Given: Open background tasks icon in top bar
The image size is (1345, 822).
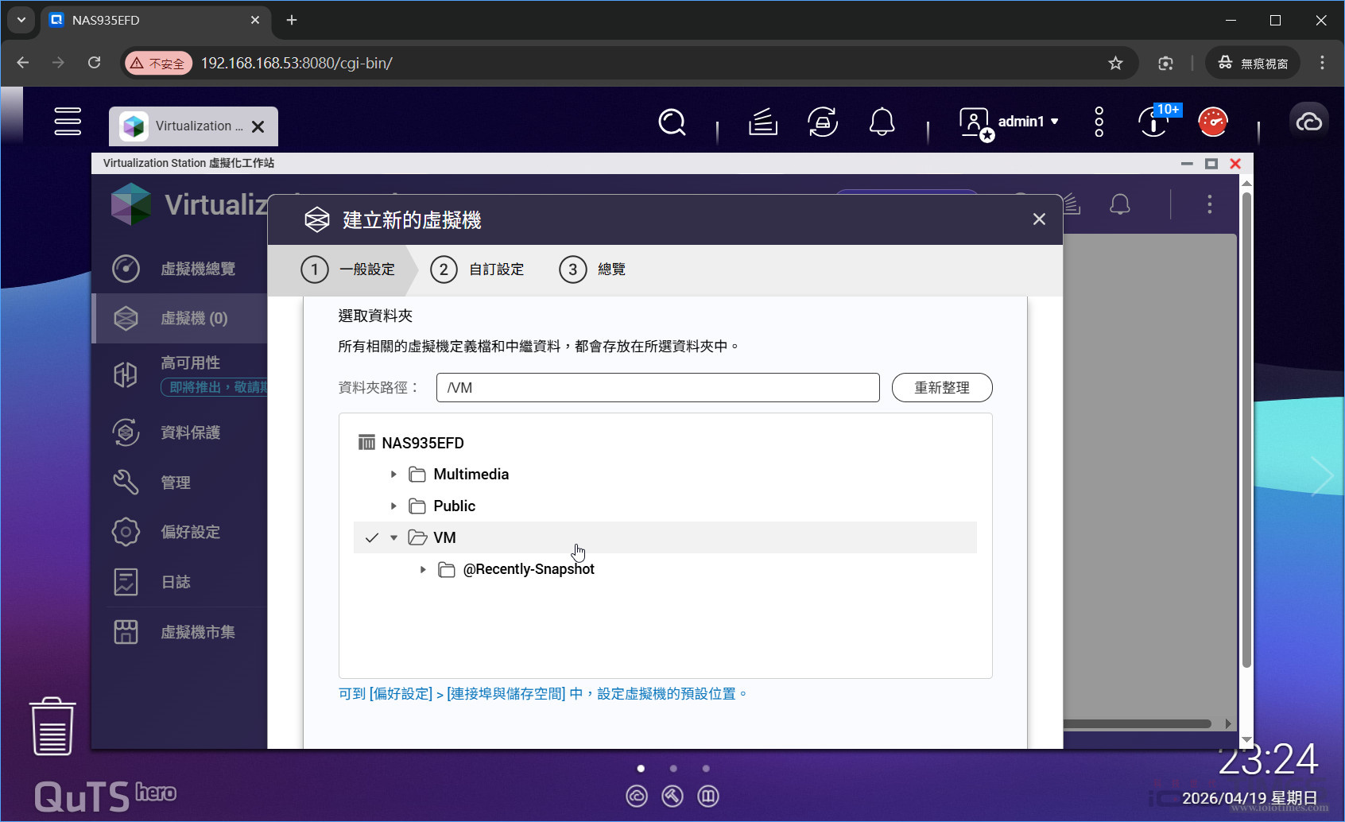Looking at the screenshot, I should click(x=762, y=122).
